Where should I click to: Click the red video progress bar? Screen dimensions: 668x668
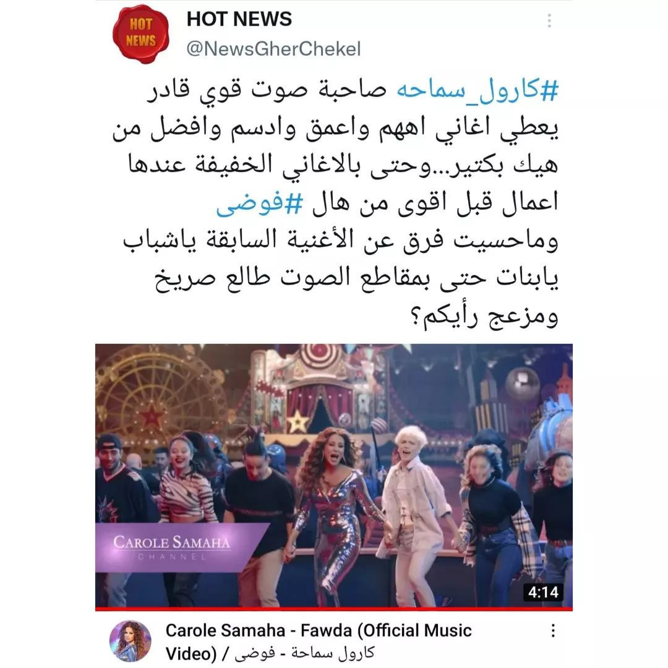[x=334, y=609]
